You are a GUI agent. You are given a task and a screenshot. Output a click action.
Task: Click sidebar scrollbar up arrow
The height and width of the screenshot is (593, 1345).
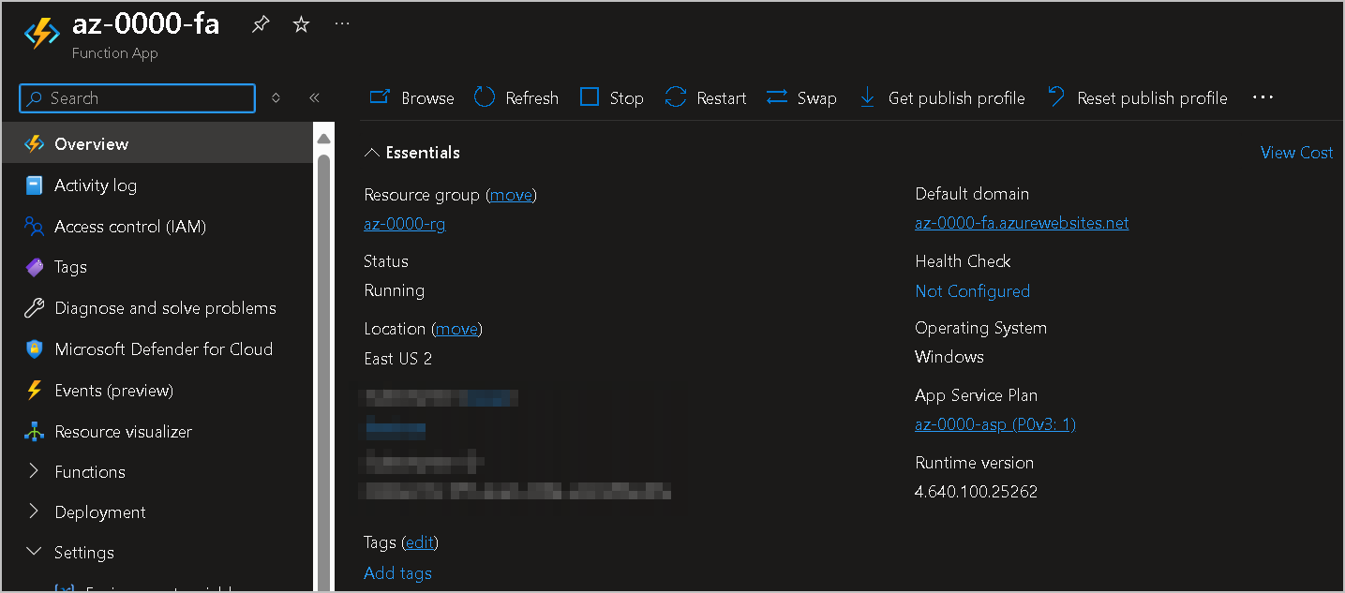coord(323,139)
